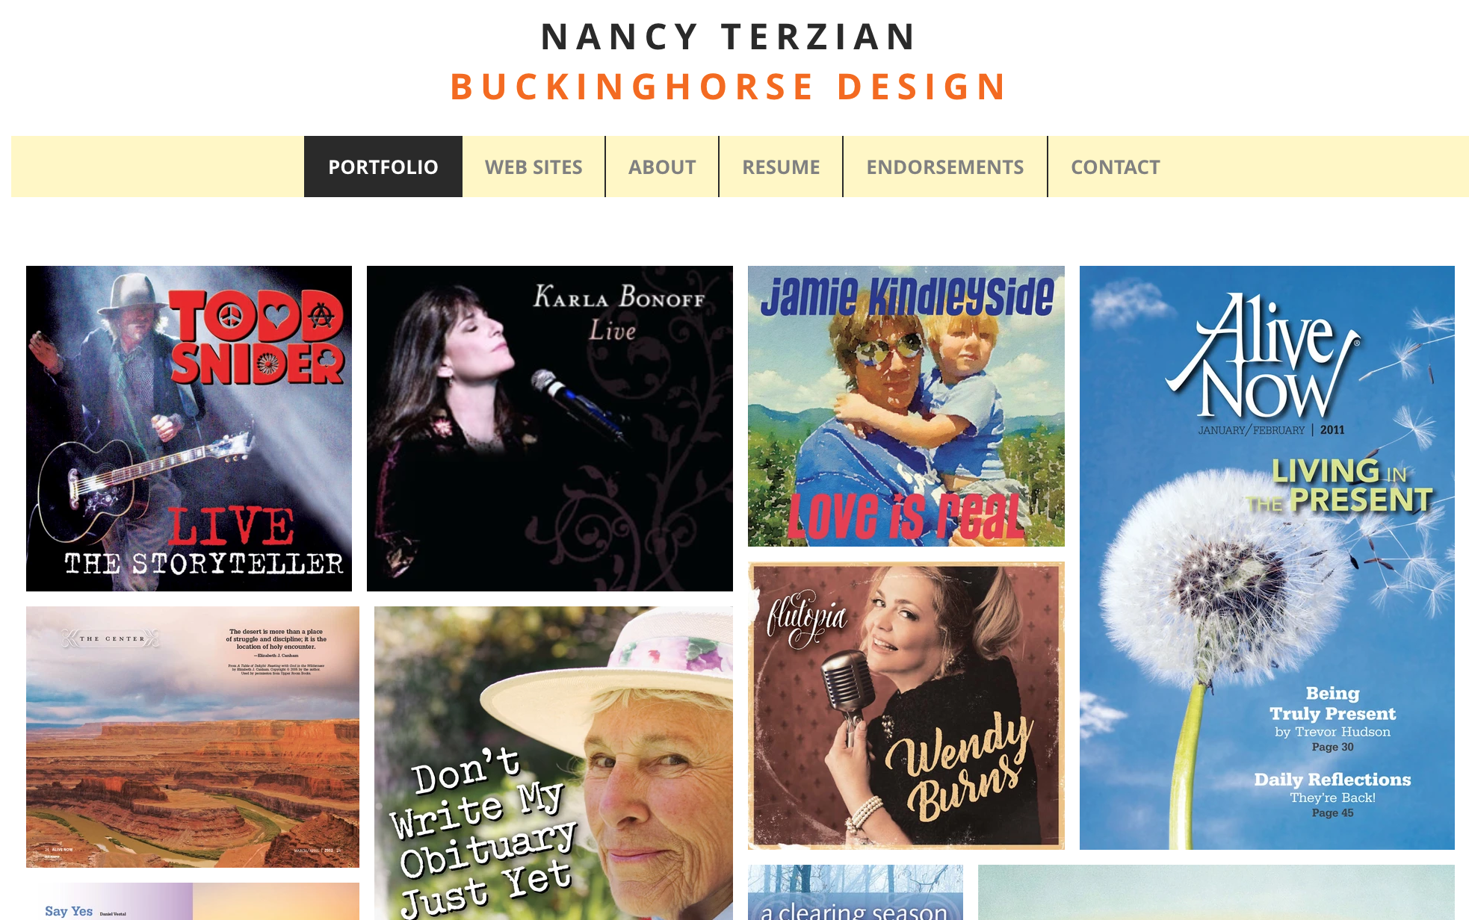Image resolution: width=1469 pixels, height=920 pixels.
Task: Open the Todd Snider Live Storyteller cover
Action: tap(189, 429)
